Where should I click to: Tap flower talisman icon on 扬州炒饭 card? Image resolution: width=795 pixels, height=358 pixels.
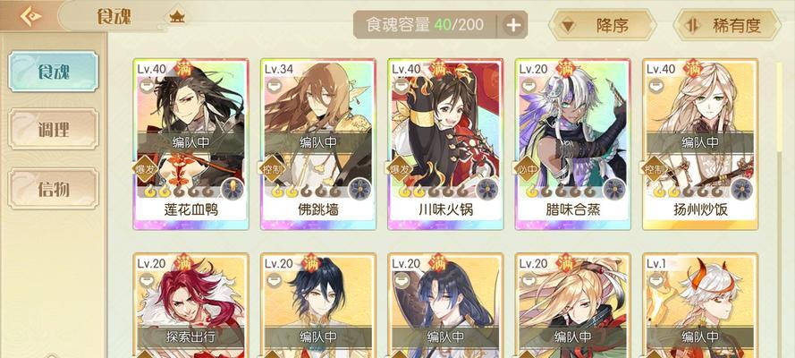click(x=741, y=189)
